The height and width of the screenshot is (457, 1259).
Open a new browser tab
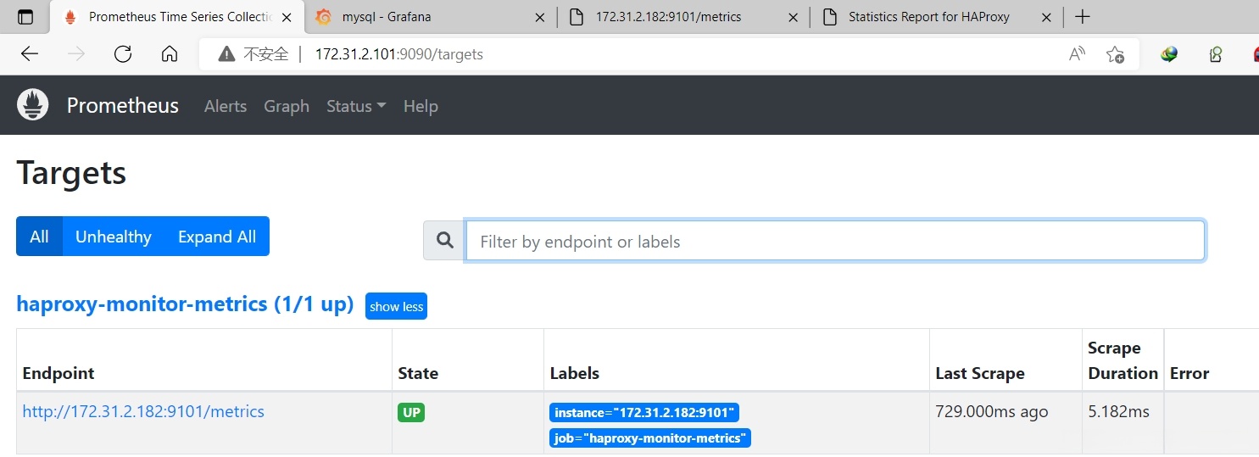[1082, 17]
